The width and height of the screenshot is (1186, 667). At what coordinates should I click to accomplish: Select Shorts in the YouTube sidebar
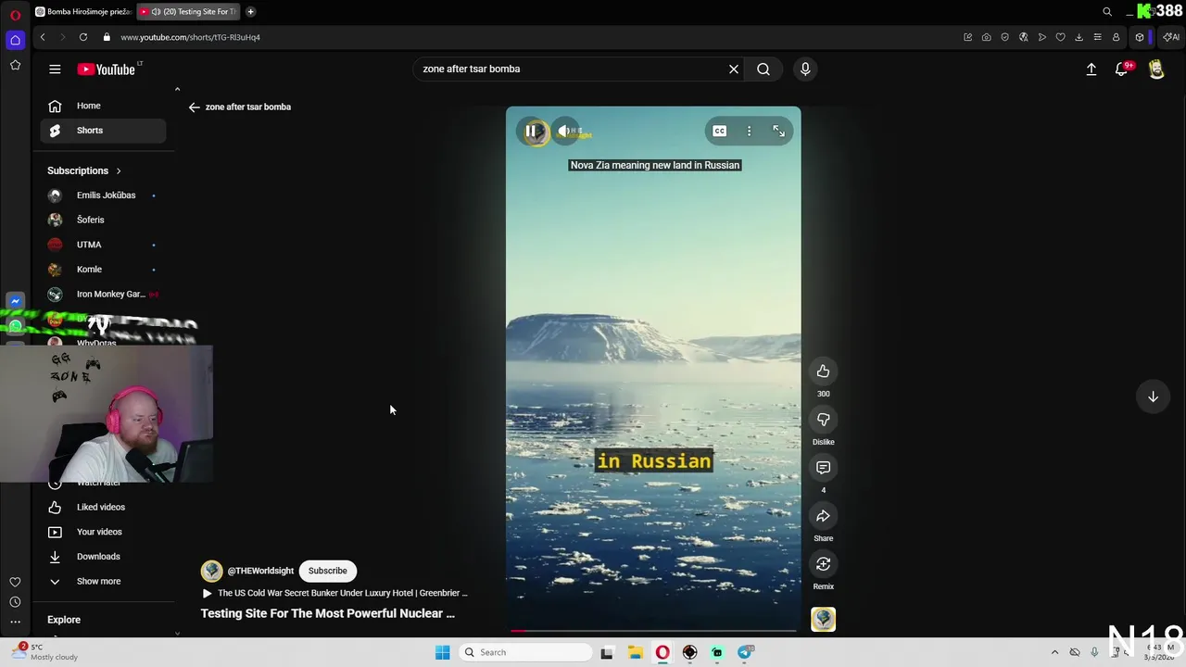coord(103,131)
